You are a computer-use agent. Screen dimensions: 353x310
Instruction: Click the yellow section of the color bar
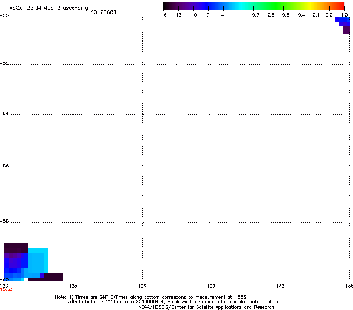click(x=311, y=6)
